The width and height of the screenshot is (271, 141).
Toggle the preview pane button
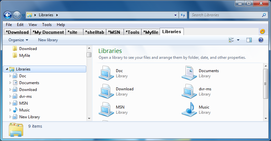[x=249, y=40]
